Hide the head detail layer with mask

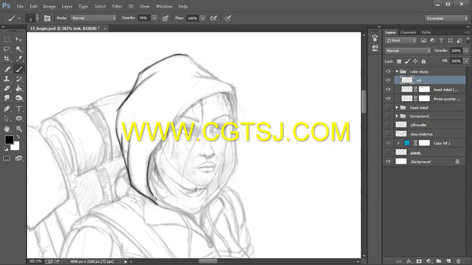[x=388, y=90]
